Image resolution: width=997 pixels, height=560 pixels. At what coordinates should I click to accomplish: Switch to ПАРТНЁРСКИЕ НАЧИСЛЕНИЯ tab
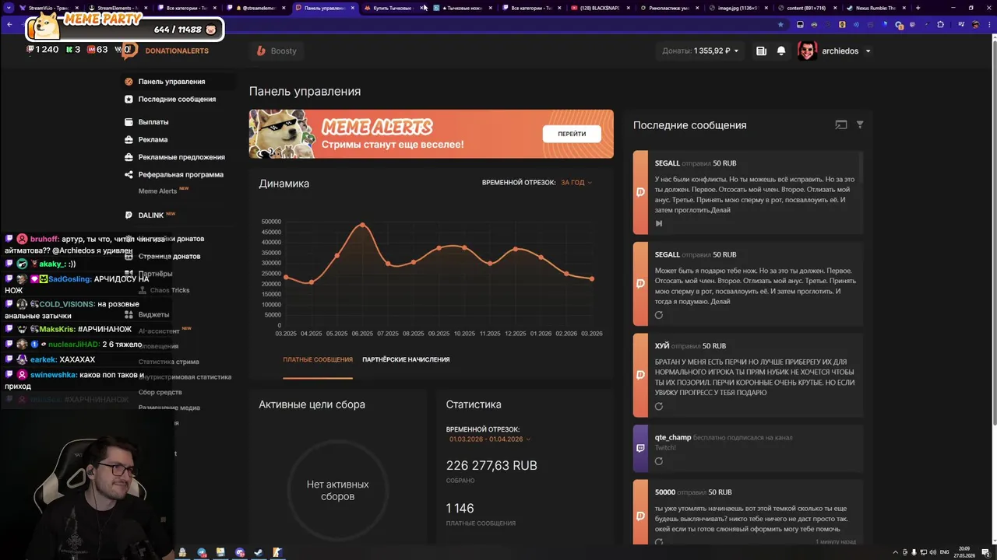coord(406,360)
